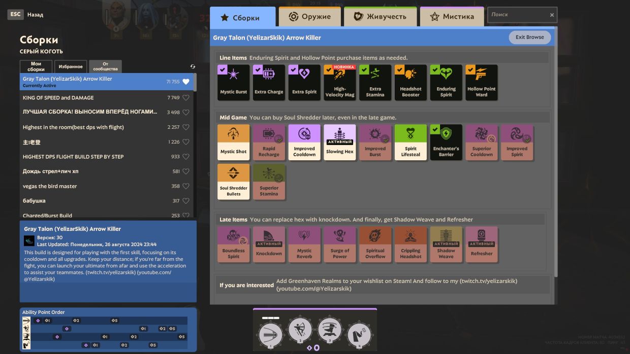
Task: Pick the Refresher item card
Action: (481, 244)
